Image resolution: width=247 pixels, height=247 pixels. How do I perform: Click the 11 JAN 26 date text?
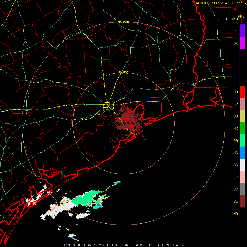[160, 245]
